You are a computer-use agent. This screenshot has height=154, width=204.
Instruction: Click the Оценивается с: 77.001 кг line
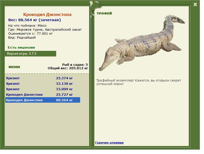click(x=30, y=34)
